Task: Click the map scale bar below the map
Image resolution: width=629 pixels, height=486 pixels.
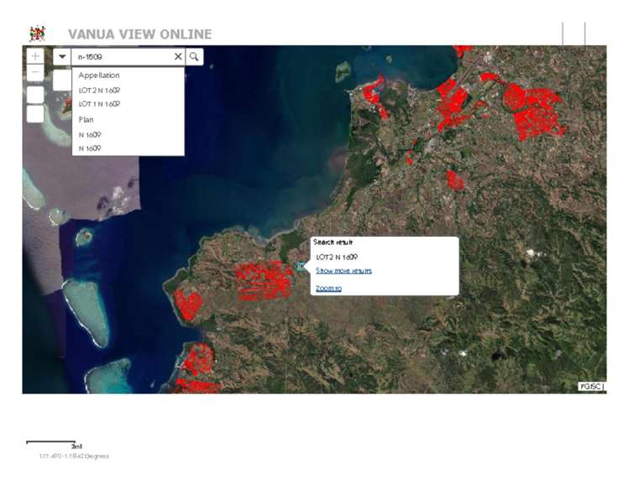Action: pyautogui.click(x=53, y=442)
